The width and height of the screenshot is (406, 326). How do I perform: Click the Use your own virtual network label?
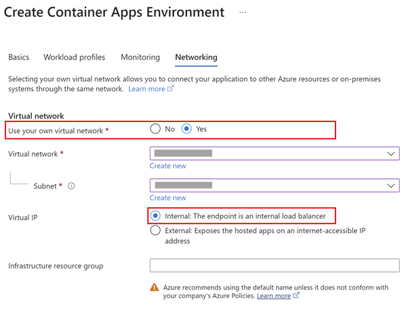tap(56, 131)
